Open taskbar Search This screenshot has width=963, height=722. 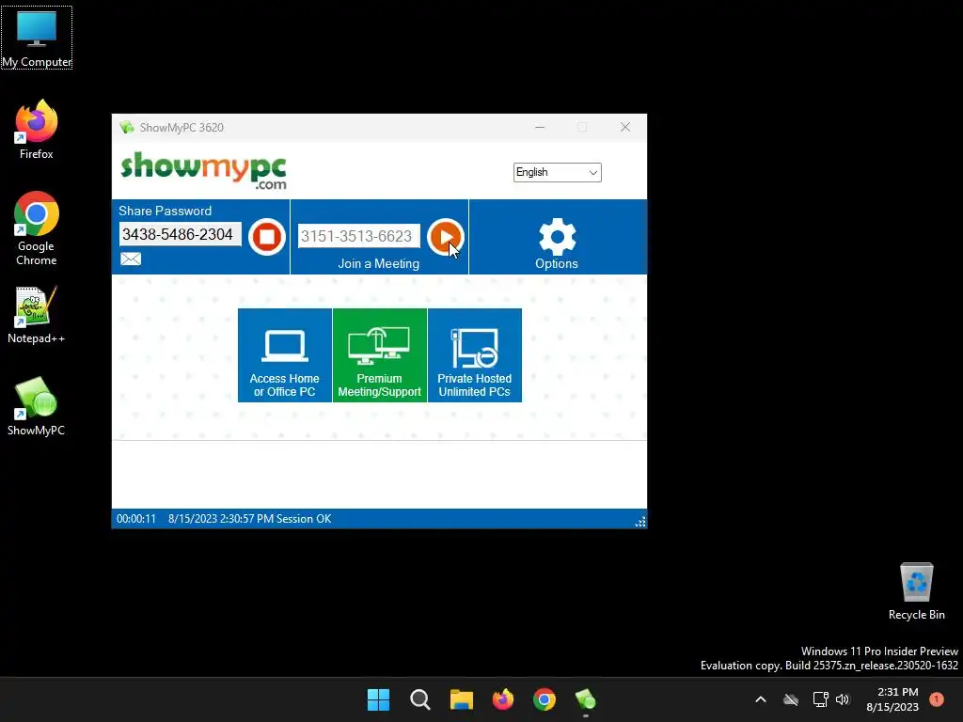point(420,699)
